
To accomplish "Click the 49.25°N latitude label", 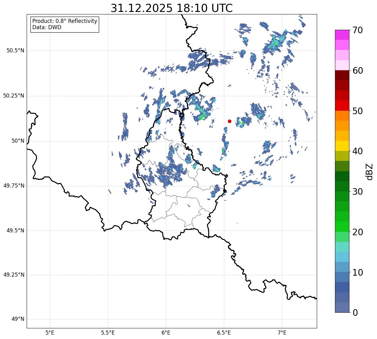I will tap(14, 275).
